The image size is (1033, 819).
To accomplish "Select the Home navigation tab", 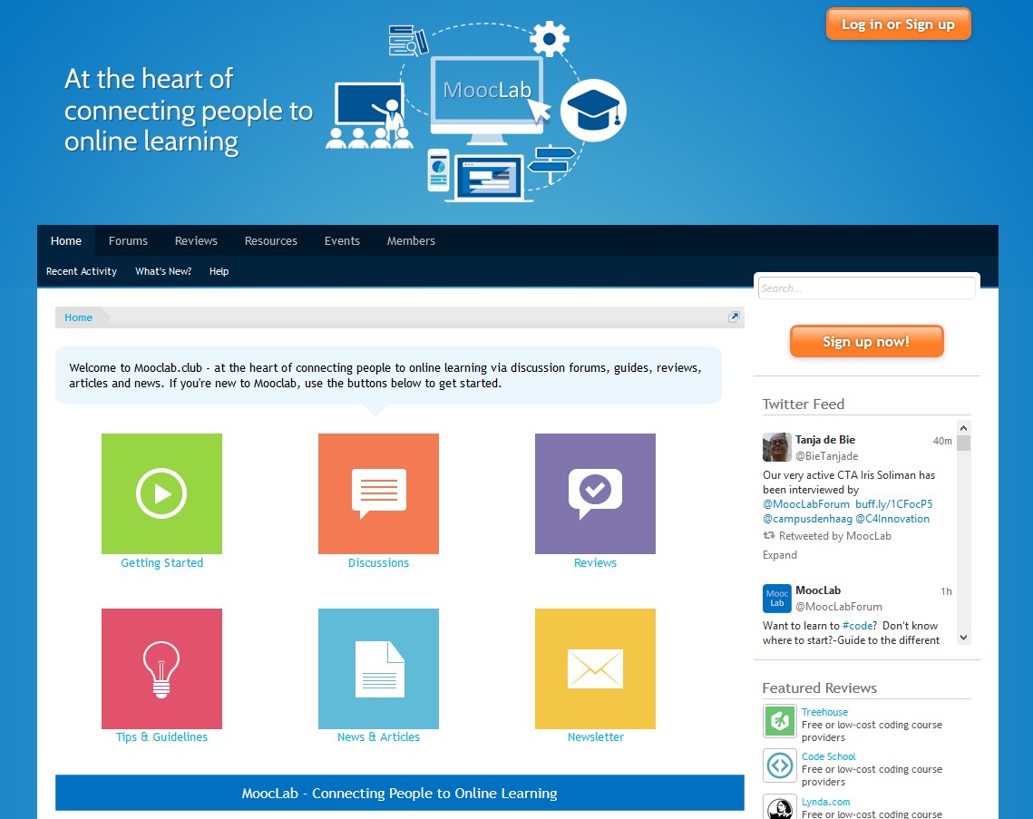I will coord(66,240).
